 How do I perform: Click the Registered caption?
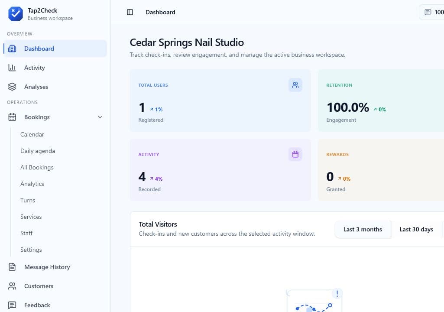pyautogui.click(x=151, y=120)
